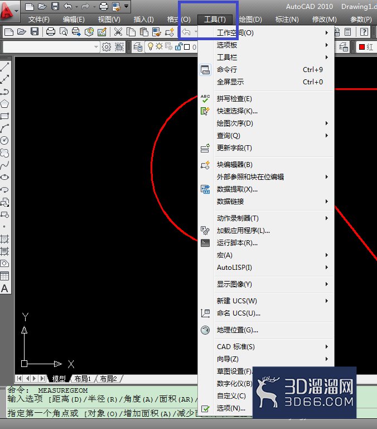
Task: Click the Plot icon in the Quick Access toolbar
Action: (x=104, y=6)
